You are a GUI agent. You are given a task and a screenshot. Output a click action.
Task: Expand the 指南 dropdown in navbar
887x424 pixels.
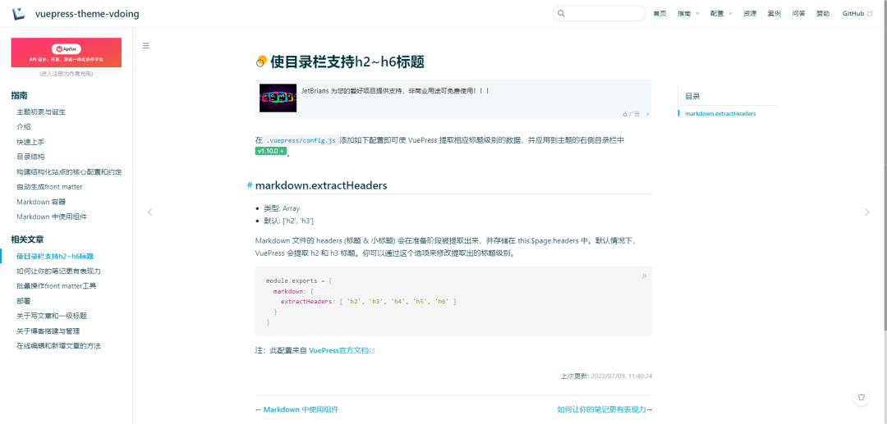[688, 14]
